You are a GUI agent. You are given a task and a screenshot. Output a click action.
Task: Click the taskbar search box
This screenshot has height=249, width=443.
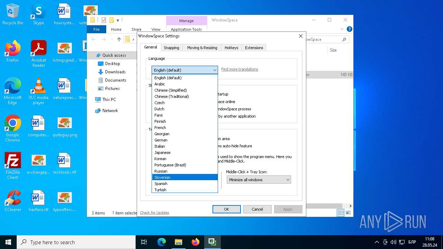click(76, 242)
